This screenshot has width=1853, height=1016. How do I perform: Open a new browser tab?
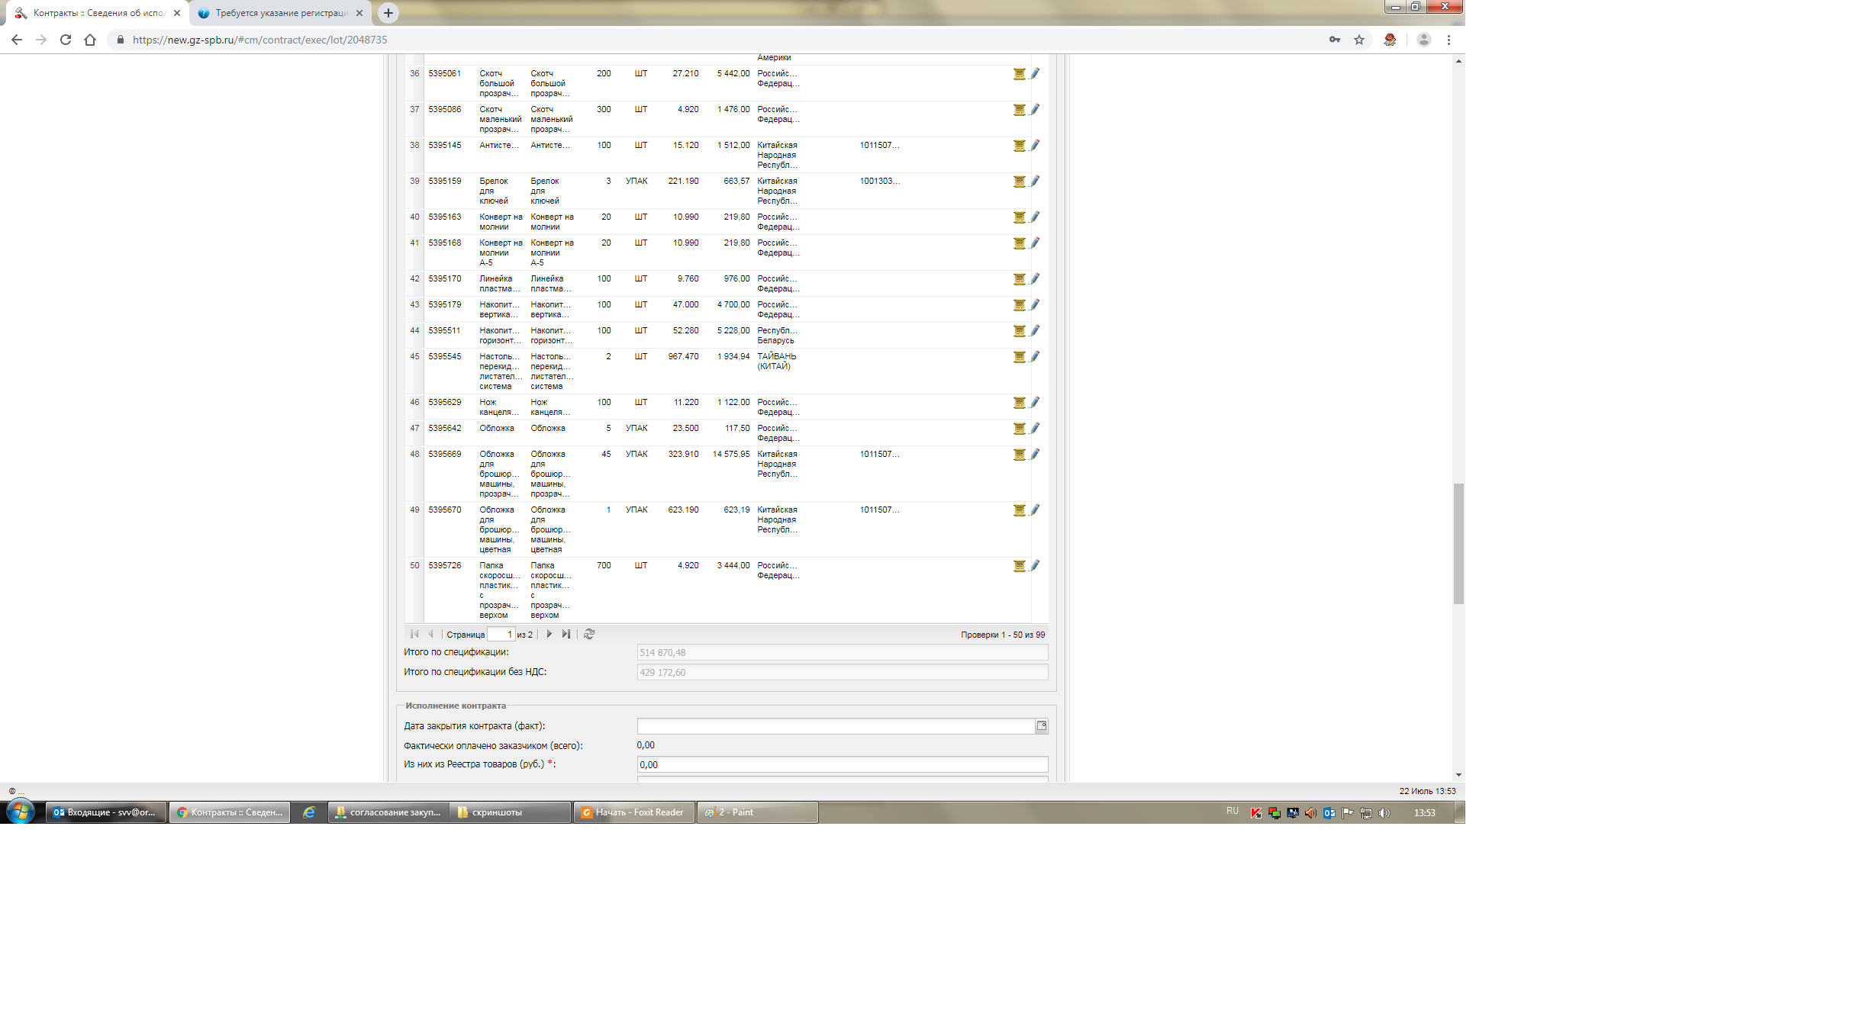[388, 13]
